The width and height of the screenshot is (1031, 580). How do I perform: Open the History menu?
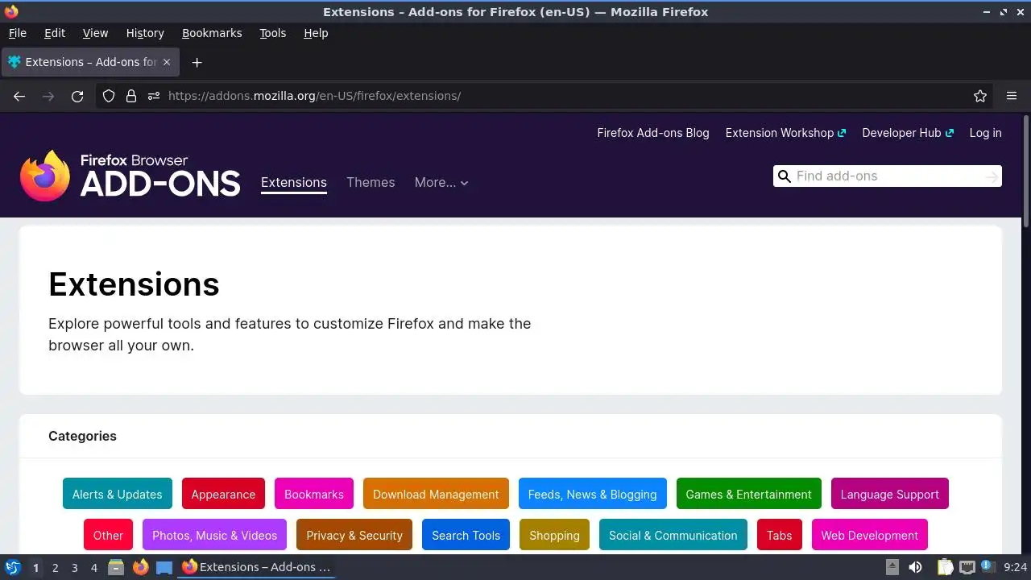pyautogui.click(x=145, y=33)
